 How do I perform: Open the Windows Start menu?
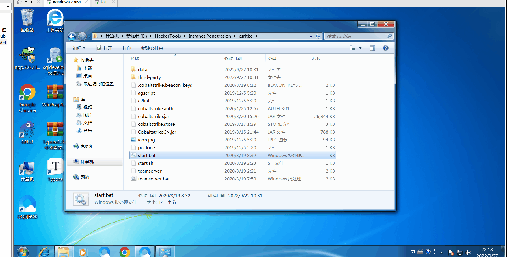23,252
